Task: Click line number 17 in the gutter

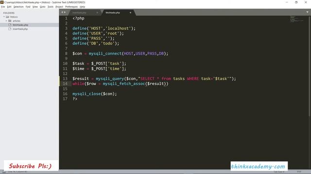Action: click(x=65, y=99)
